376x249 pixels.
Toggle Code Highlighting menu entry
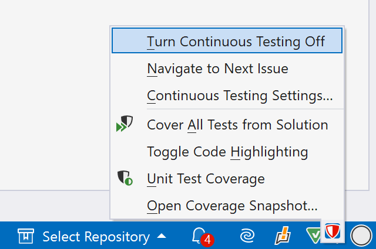(x=227, y=152)
